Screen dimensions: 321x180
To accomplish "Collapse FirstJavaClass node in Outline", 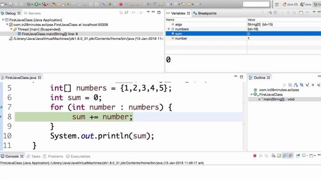I will 252,94.
